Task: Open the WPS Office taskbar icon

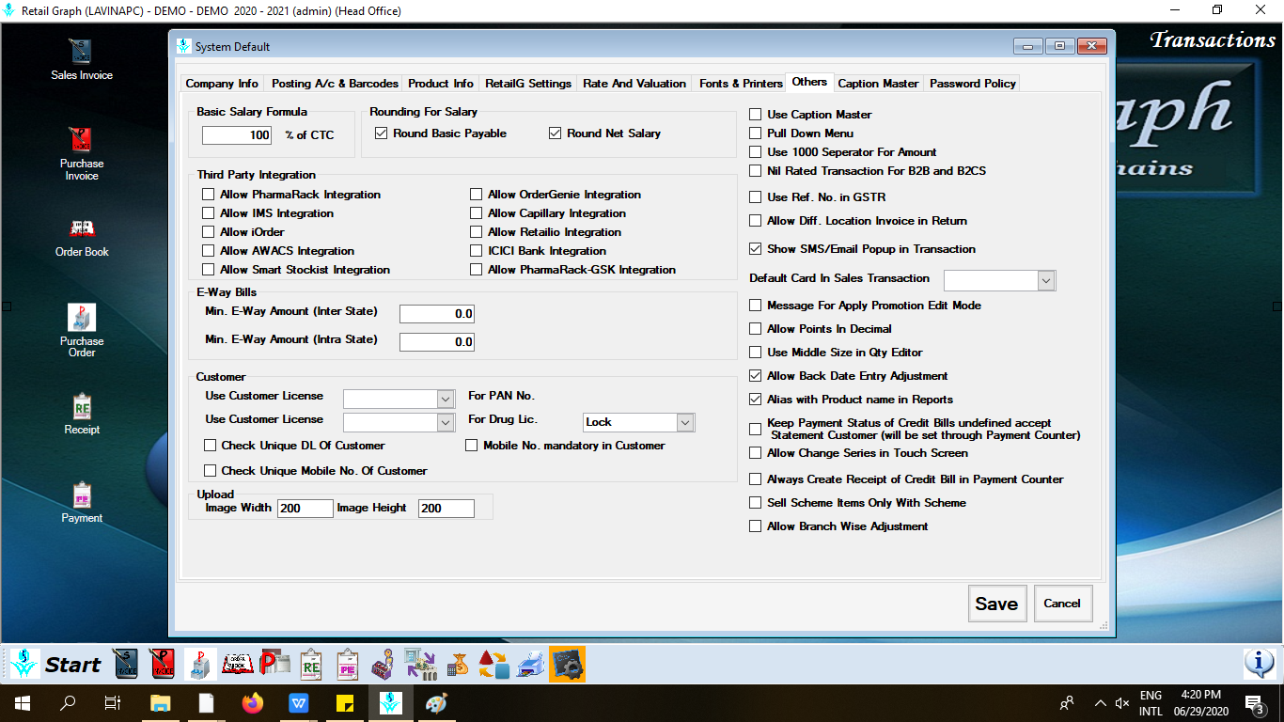Action: coord(299,702)
